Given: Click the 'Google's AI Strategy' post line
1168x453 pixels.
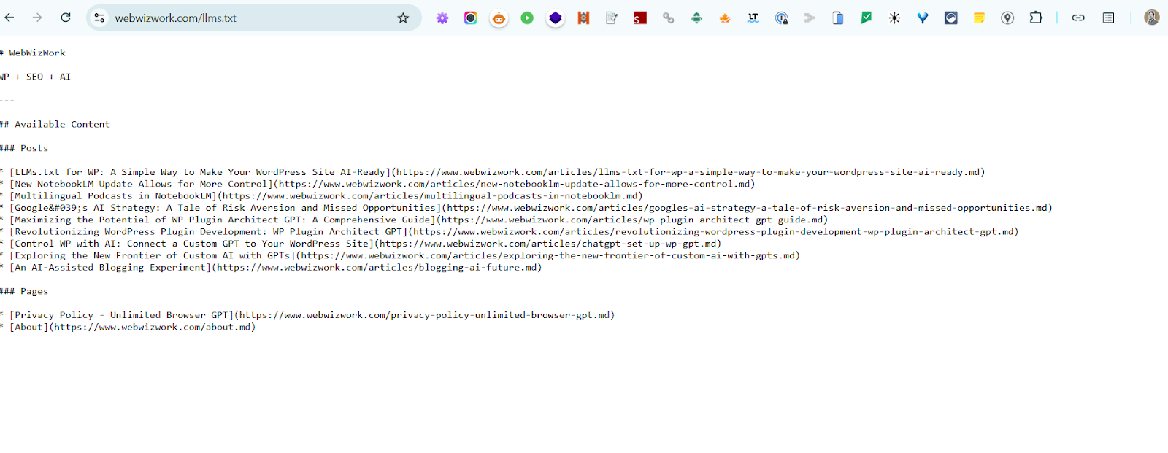Looking at the screenshot, I should point(526,208).
